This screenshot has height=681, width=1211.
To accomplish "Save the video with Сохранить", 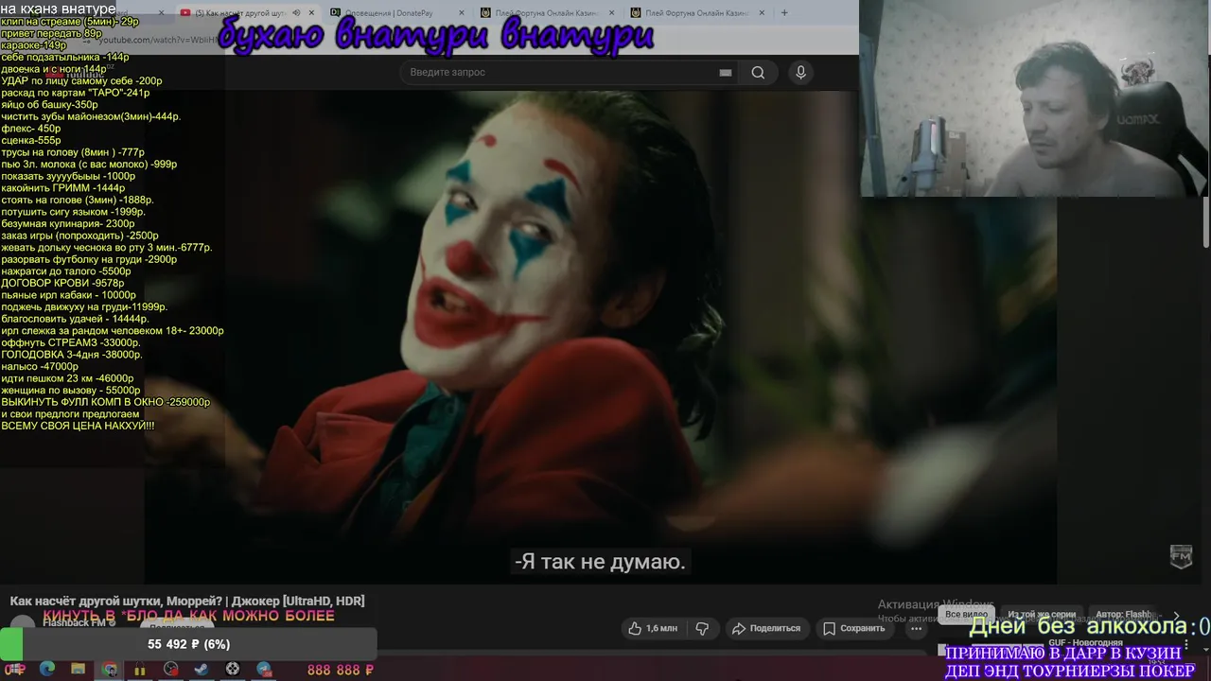I will coord(853,628).
